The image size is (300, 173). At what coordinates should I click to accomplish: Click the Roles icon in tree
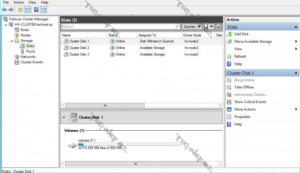[17, 30]
